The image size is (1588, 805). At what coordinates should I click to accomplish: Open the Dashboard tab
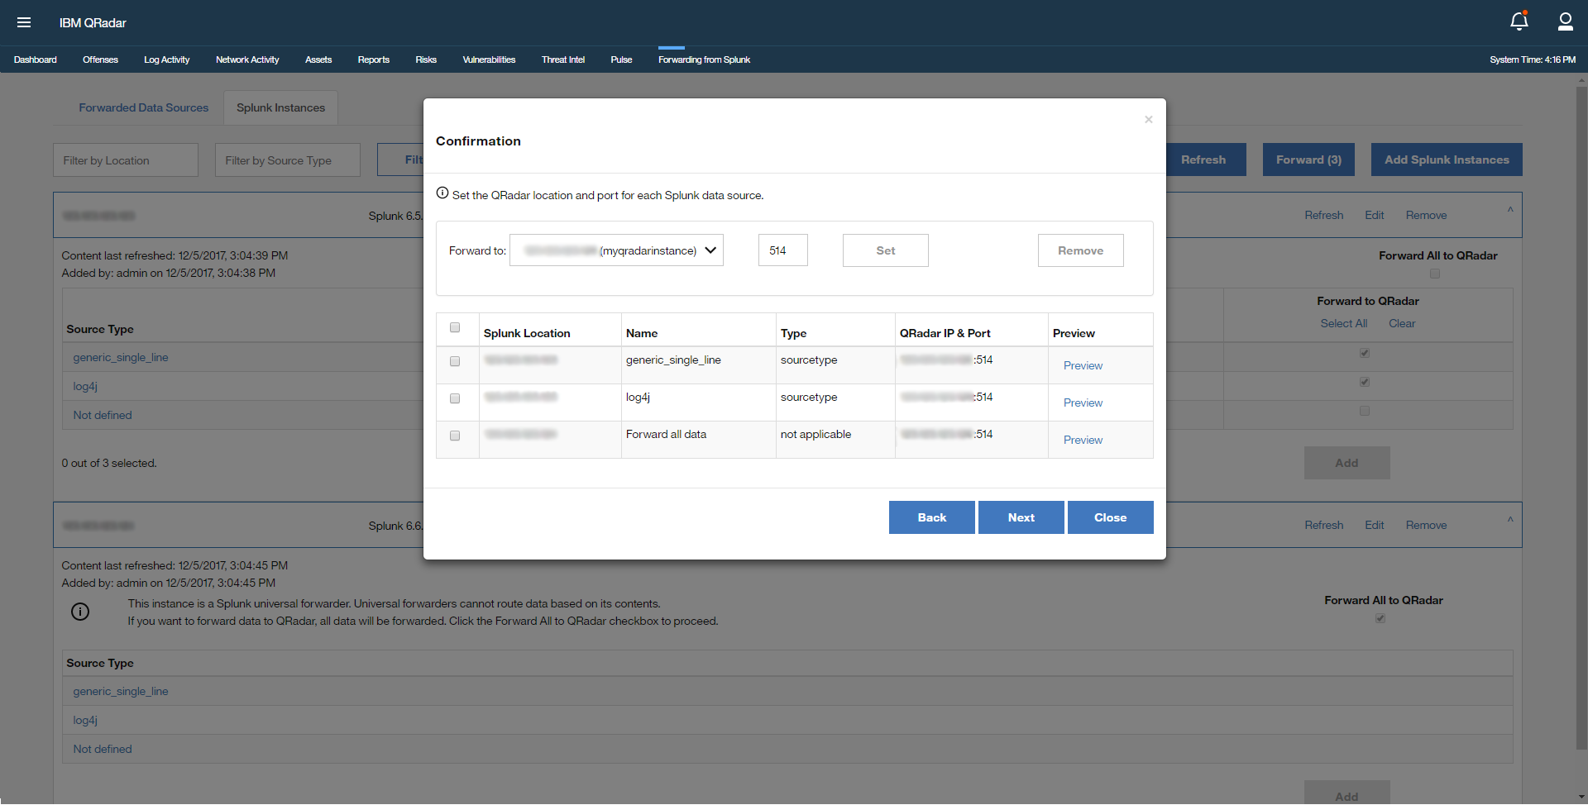pos(35,60)
